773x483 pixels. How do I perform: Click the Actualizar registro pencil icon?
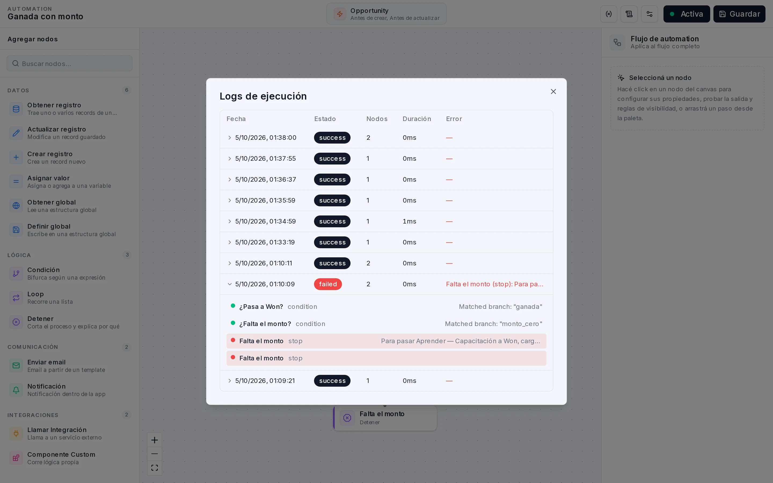tap(16, 133)
